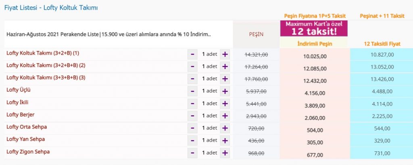The width and height of the screenshot is (413, 165).
Task: Reduce Lofty Üçlü quantity by one
Action: click(x=192, y=91)
